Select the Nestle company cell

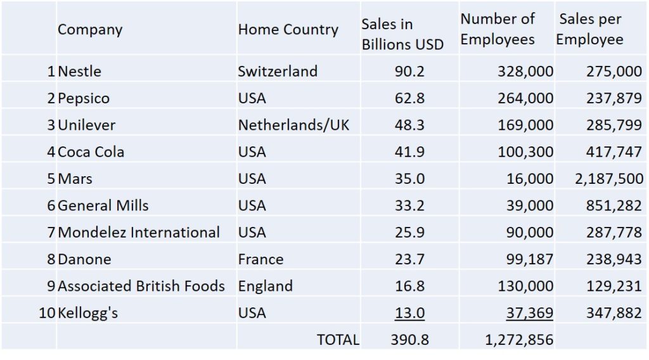[79, 71]
